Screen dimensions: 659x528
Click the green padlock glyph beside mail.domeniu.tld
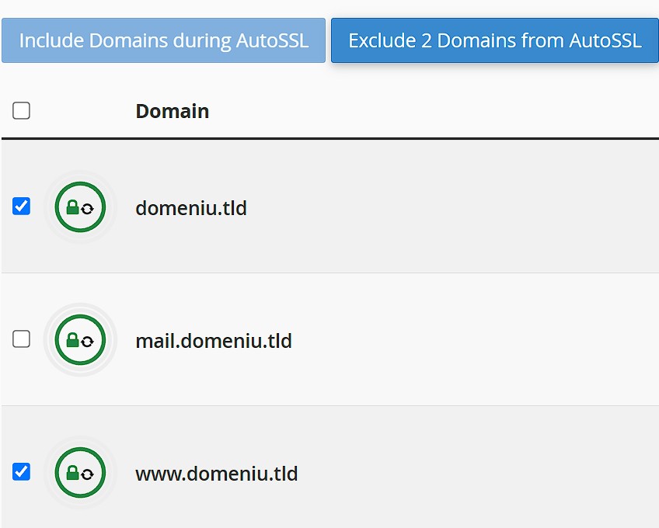point(72,341)
